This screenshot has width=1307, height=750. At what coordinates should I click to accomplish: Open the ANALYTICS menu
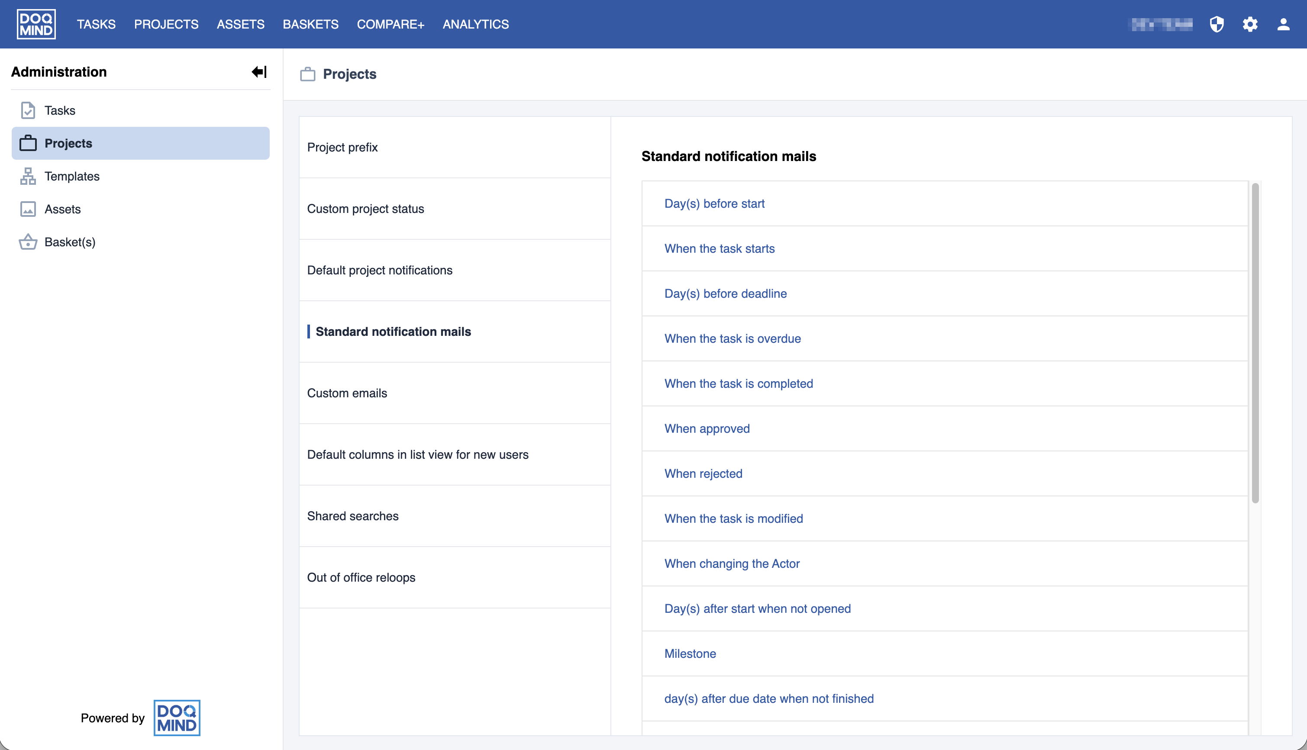click(x=475, y=24)
